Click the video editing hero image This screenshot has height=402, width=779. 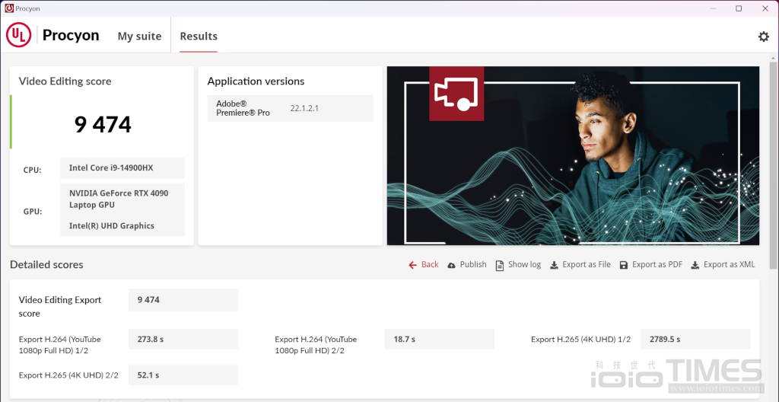[x=573, y=156]
